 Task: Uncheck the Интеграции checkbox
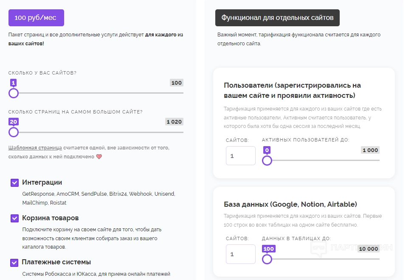(x=15, y=183)
